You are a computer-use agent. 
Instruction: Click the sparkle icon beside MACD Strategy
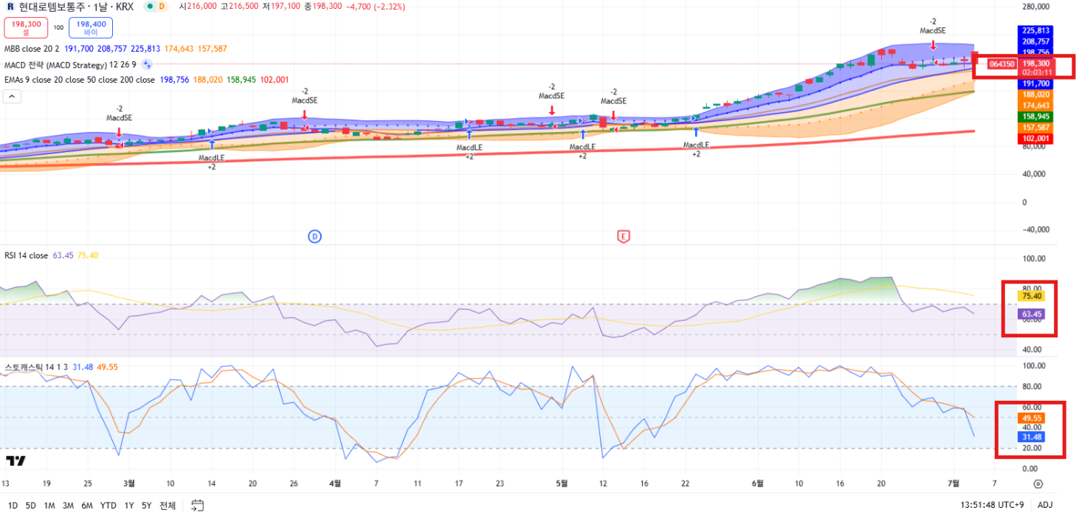(x=147, y=65)
